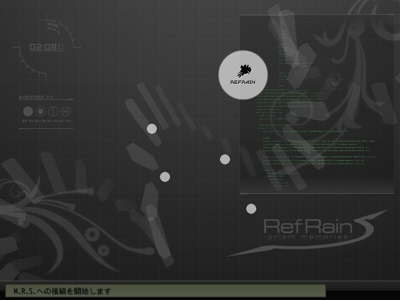Click the weather icon with a center dot

41,111
